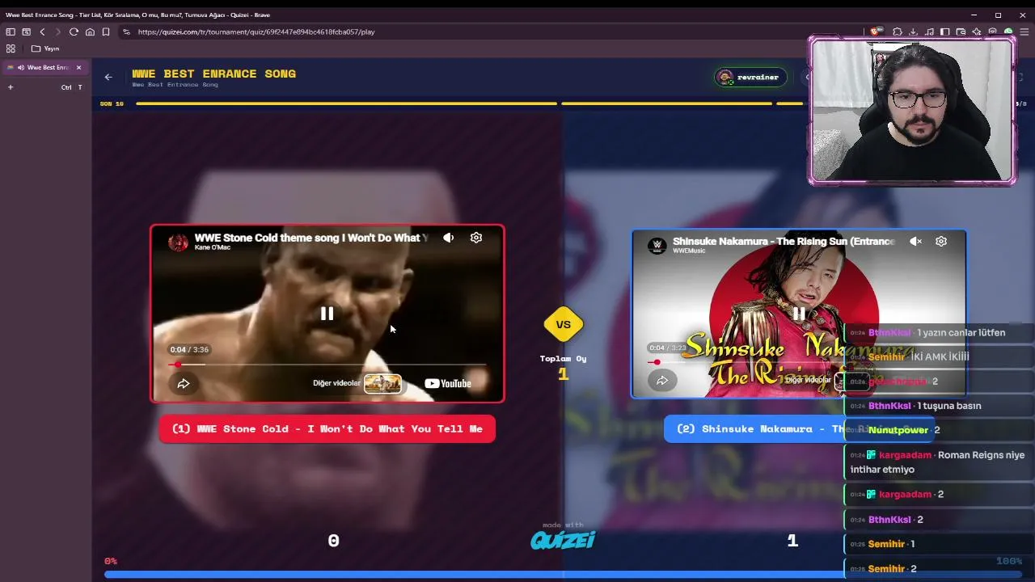Click the yellow VS badge
The height and width of the screenshot is (582, 1035).
point(564,324)
